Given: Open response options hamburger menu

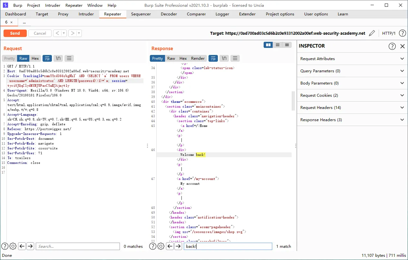Looking at the screenshot, I should [235, 58].
